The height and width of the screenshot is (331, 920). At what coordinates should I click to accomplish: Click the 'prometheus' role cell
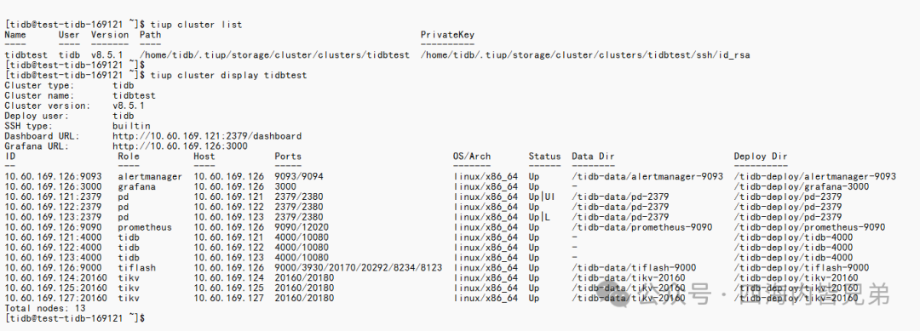click(x=145, y=227)
